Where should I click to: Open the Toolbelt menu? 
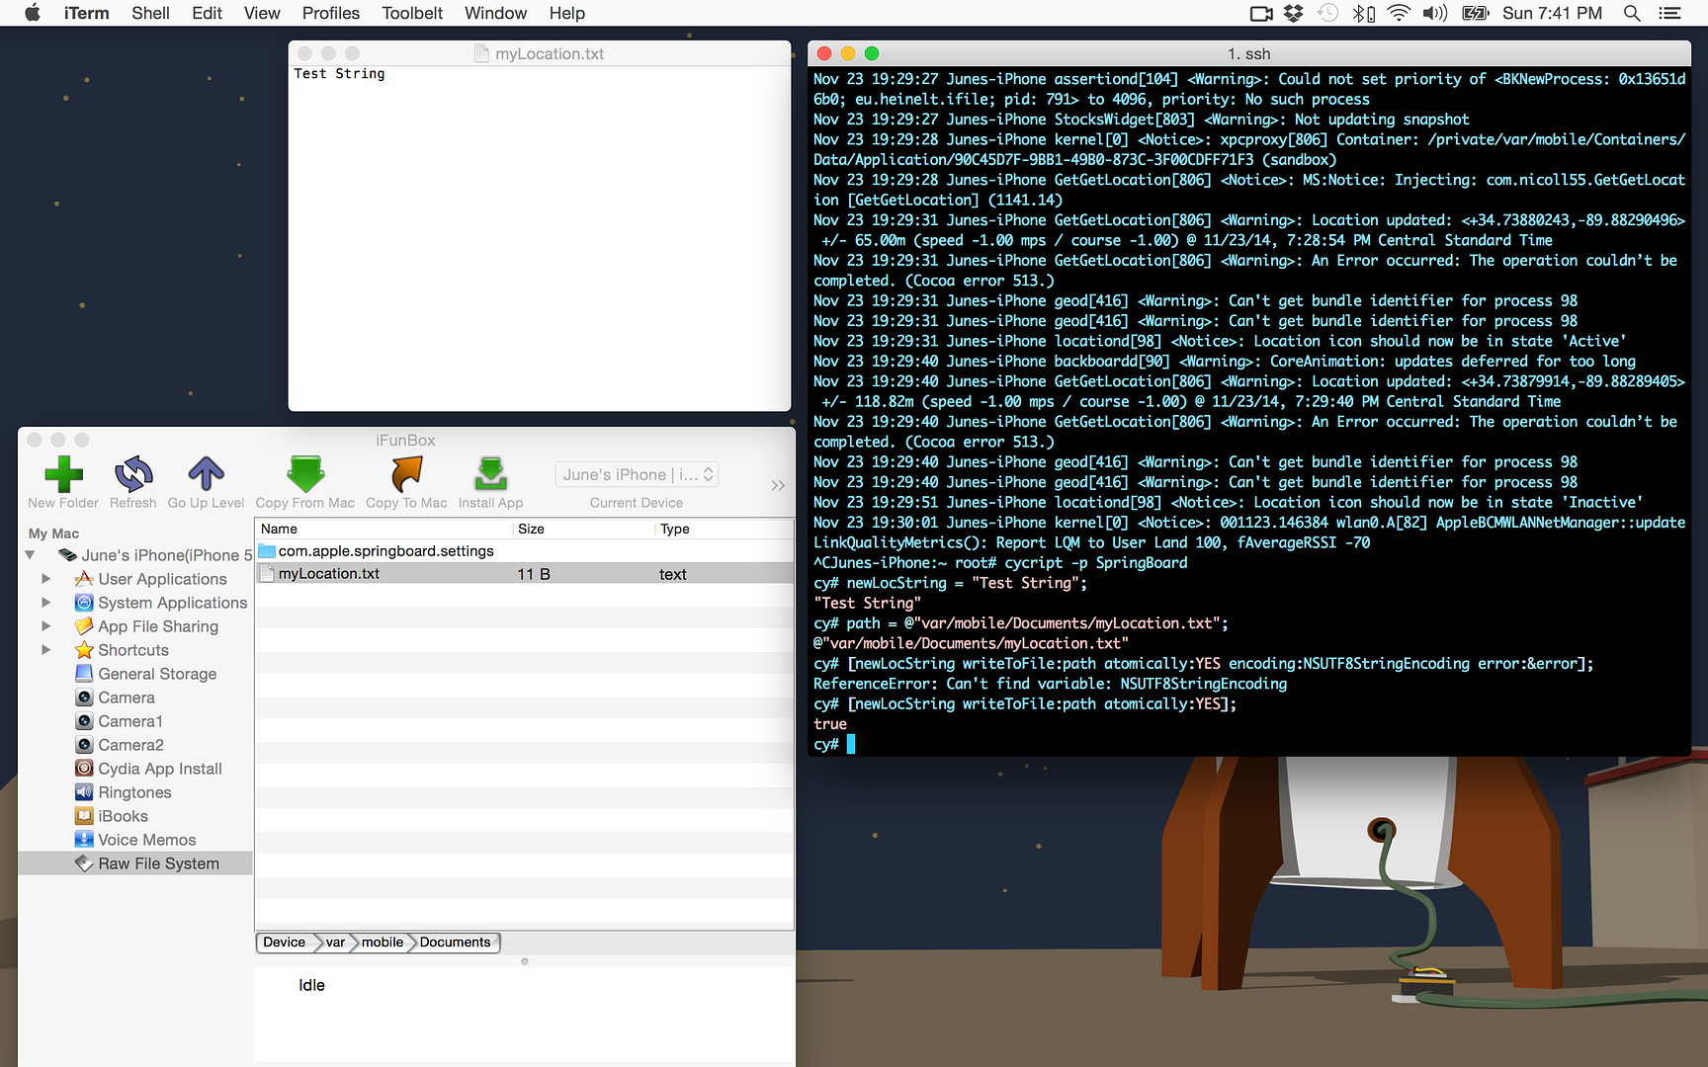pyautogui.click(x=412, y=13)
